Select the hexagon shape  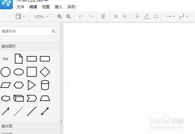tap(19, 85)
